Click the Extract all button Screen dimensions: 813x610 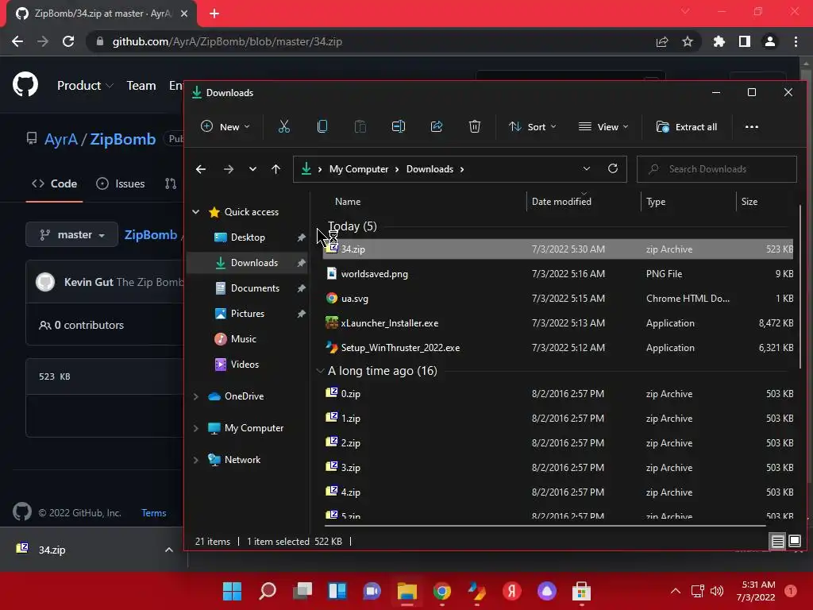pyautogui.click(x=687, y=126)
